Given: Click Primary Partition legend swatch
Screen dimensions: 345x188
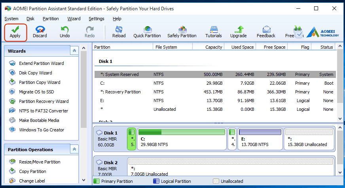Looking at the screenshot, I should pos(97,181).
